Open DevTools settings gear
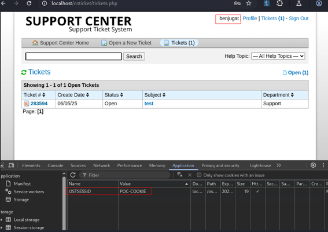This screenshot has width=328, height=232. tap(313, 165)
